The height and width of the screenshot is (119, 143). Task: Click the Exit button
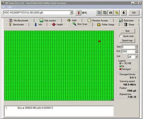134,13
